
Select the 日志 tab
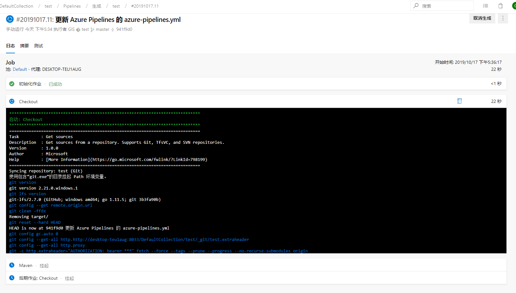[10, 46]
